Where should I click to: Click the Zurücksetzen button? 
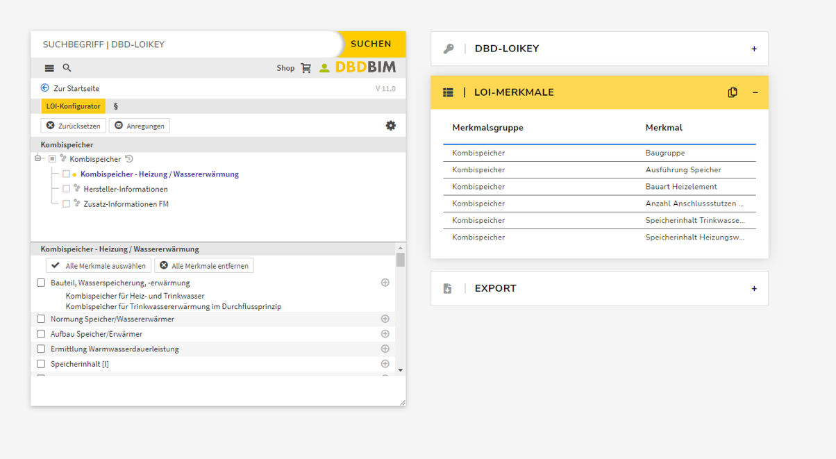pyautogui.click(x=74, y=126)
